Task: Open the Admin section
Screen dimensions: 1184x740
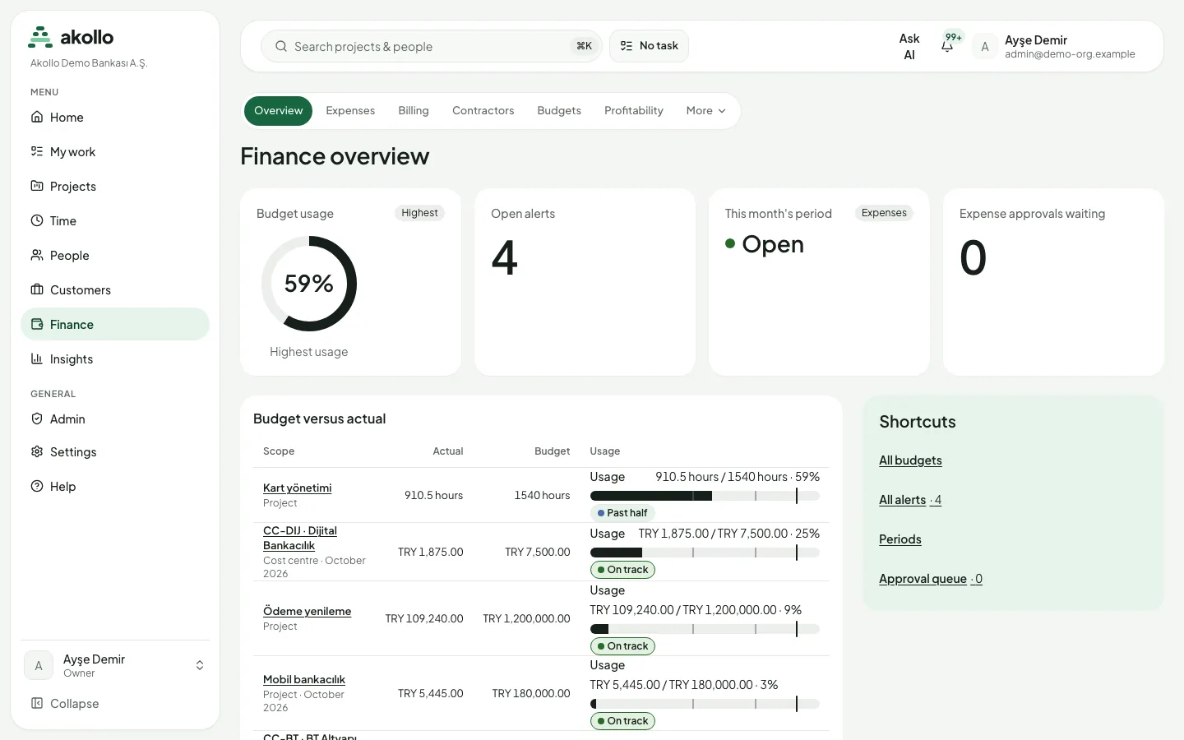Action: (x=115, y=419)
